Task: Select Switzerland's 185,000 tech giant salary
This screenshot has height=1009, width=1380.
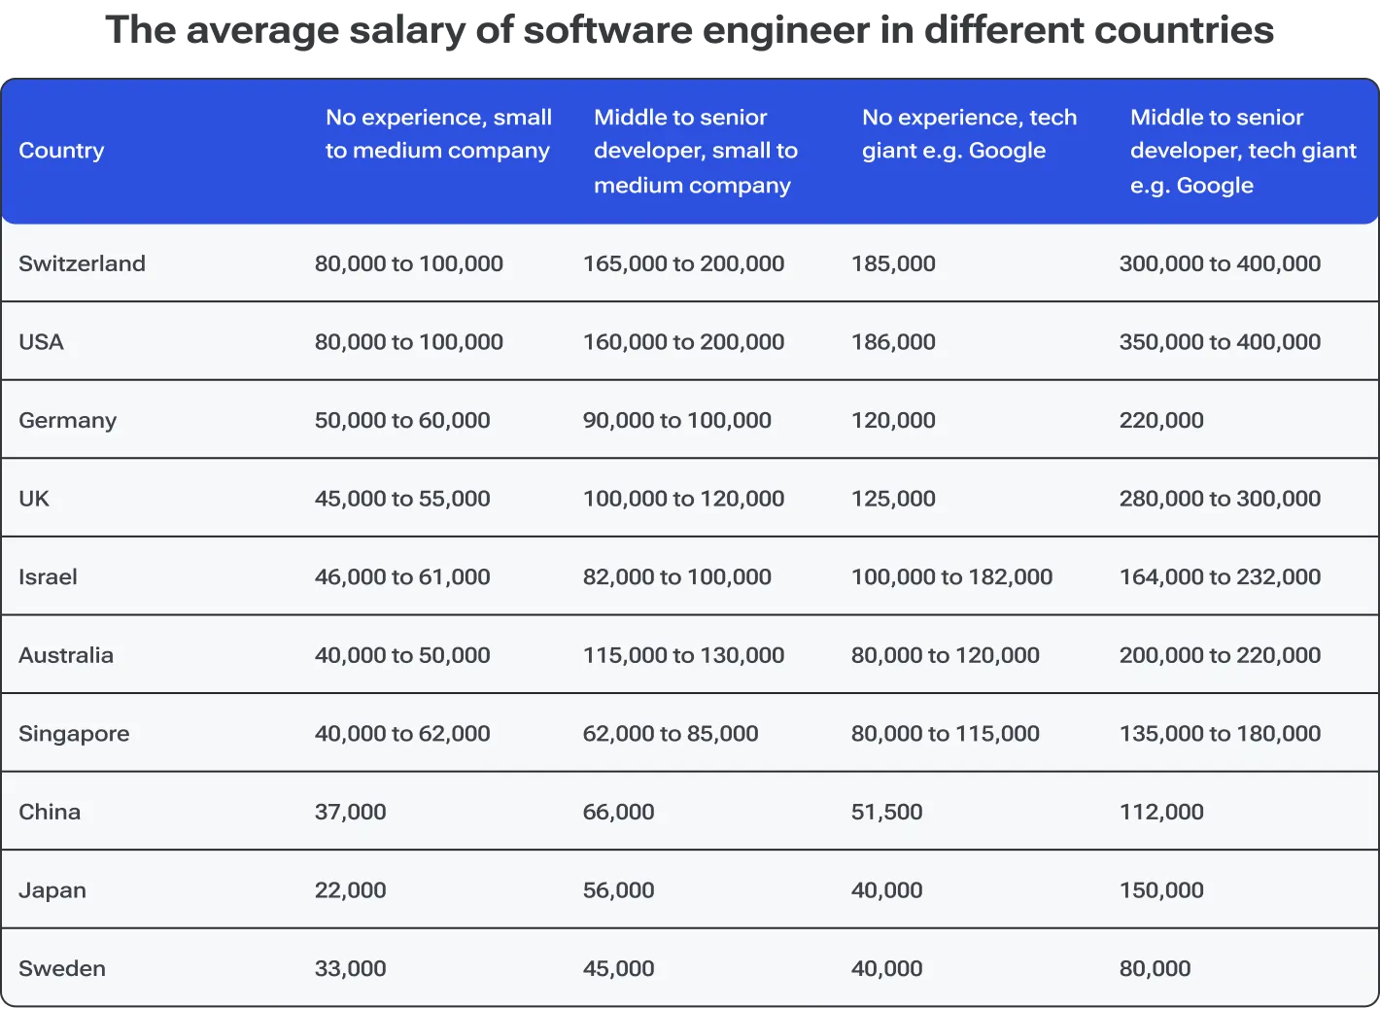Action: [x=893, y=262]
